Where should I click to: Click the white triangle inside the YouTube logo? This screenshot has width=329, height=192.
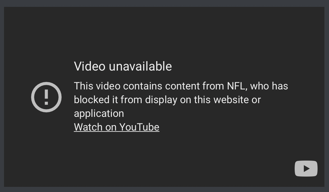click(307, 169)
